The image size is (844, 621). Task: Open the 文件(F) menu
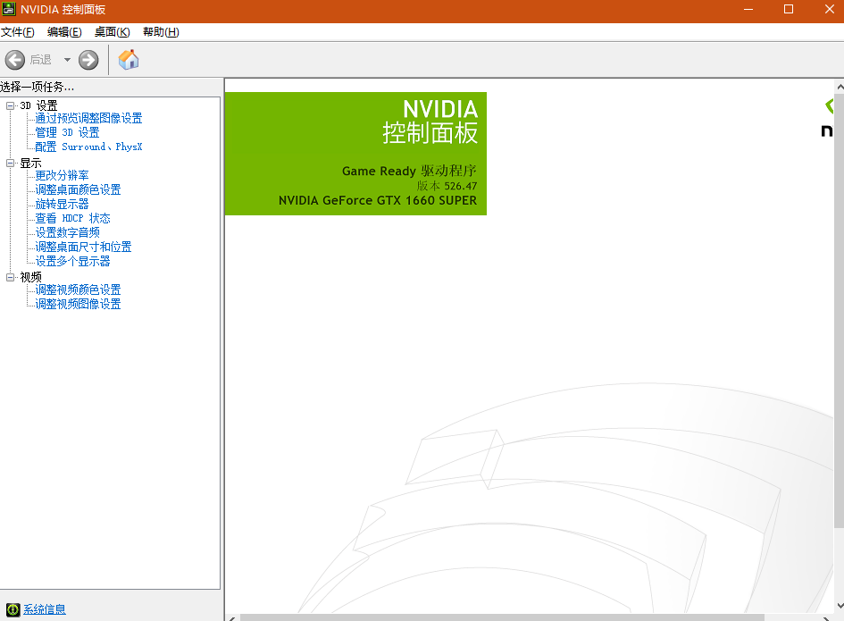click(18, 32)
